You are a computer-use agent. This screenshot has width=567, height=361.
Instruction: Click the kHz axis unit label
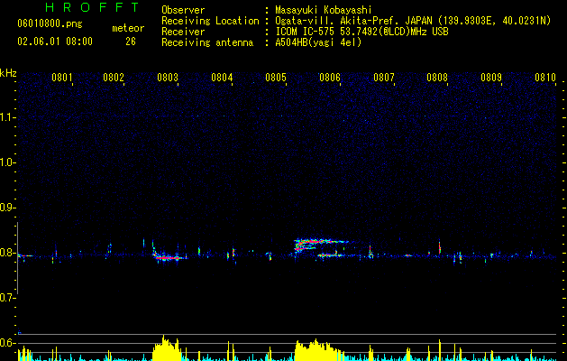(x=8, y=73)
